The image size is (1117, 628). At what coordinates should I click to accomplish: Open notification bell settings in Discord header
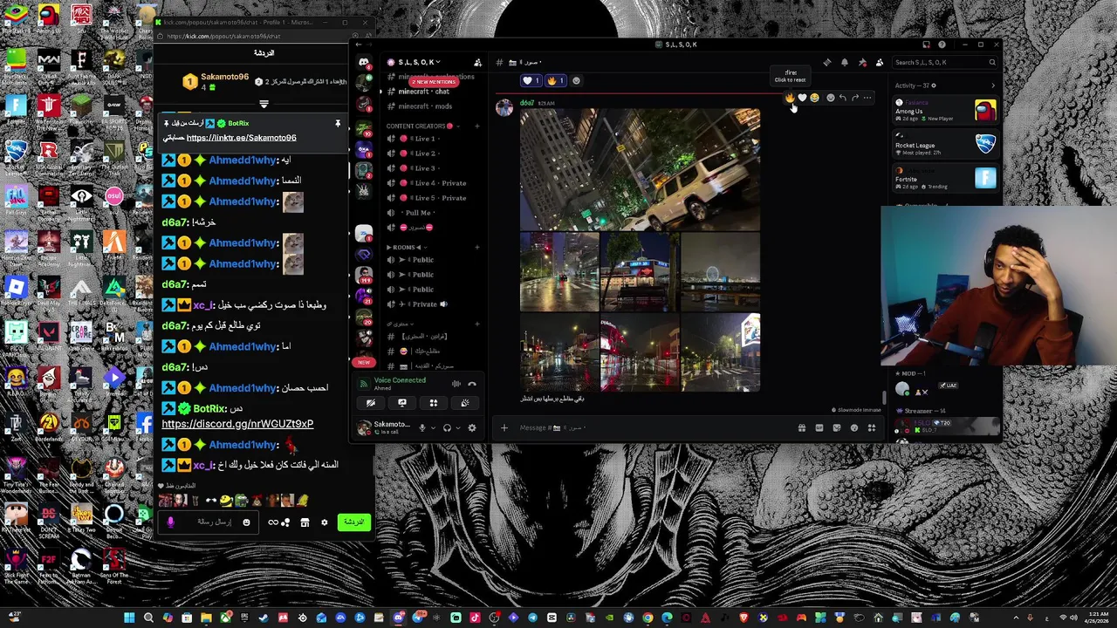pos(845,62)
